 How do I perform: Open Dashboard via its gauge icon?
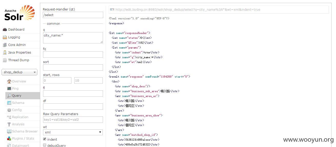(5, 30)
